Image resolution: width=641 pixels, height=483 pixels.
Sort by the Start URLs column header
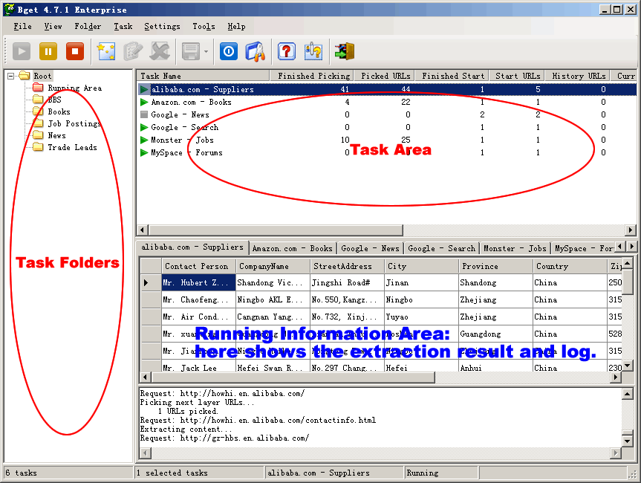(517, 76)
